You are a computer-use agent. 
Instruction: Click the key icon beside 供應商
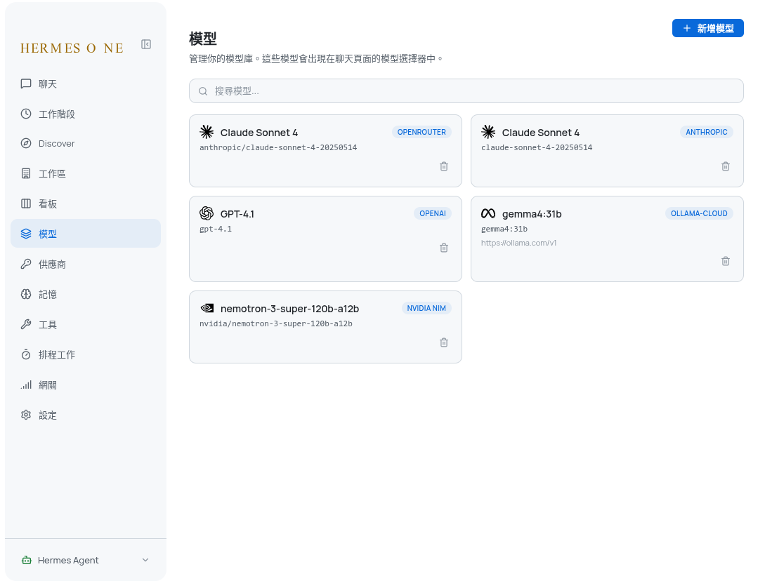click(x=26, y=264)
